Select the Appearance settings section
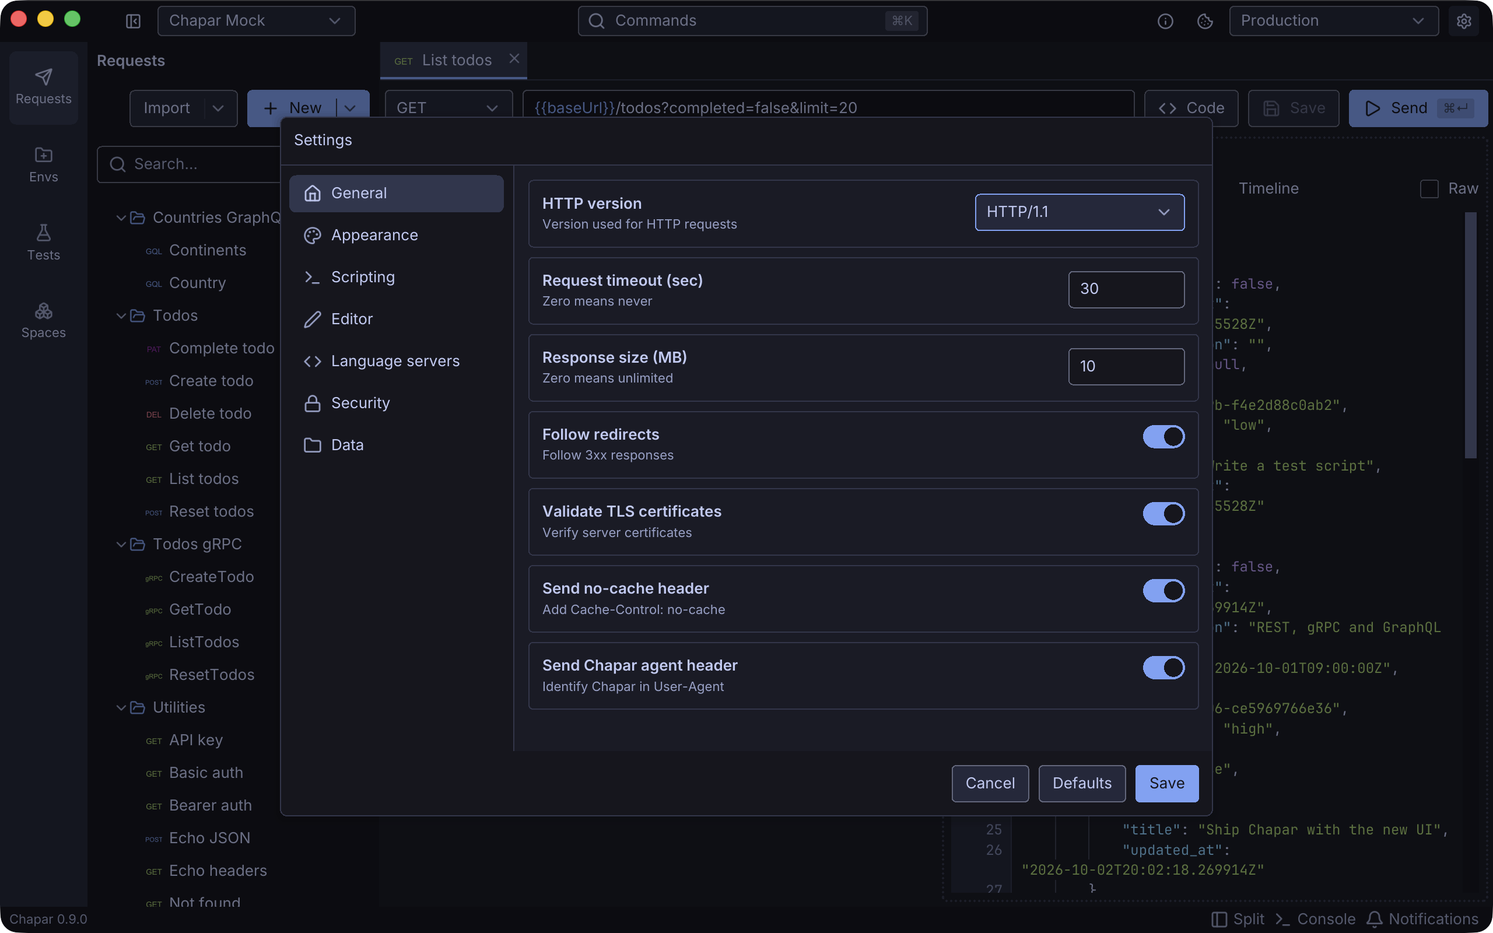The width and height of the screenshot is (1493, 933). tap(396, 235)
